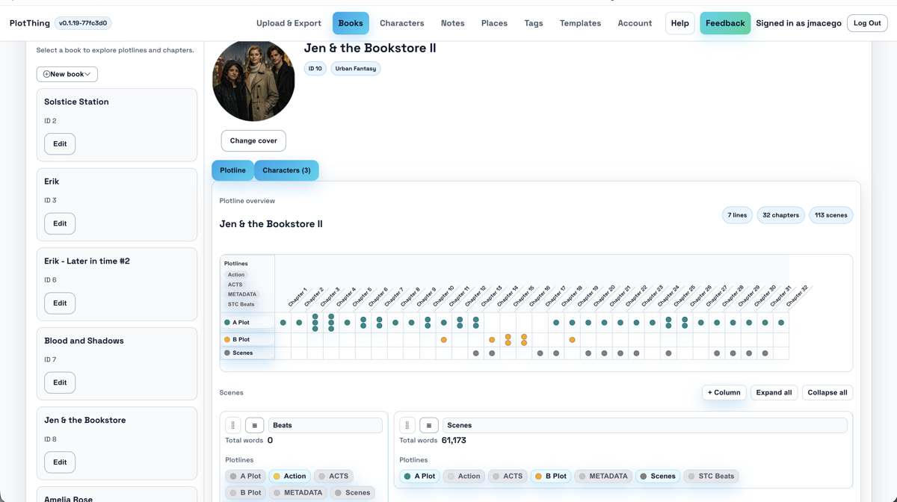Expand all scene columns
Image resolution: width=897 pixels, height=502 pixels.
(x=774, y=392)
